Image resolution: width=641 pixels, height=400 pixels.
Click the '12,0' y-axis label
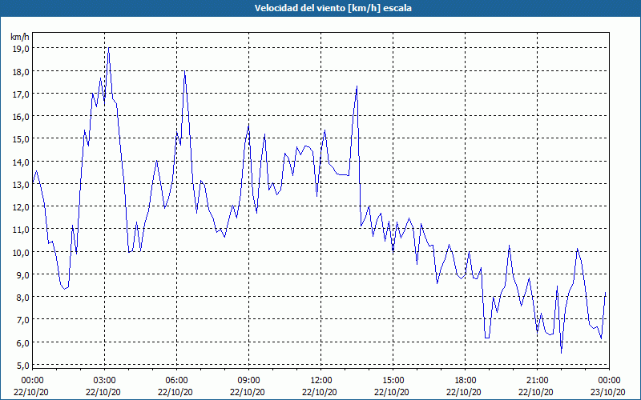[22, 207]
